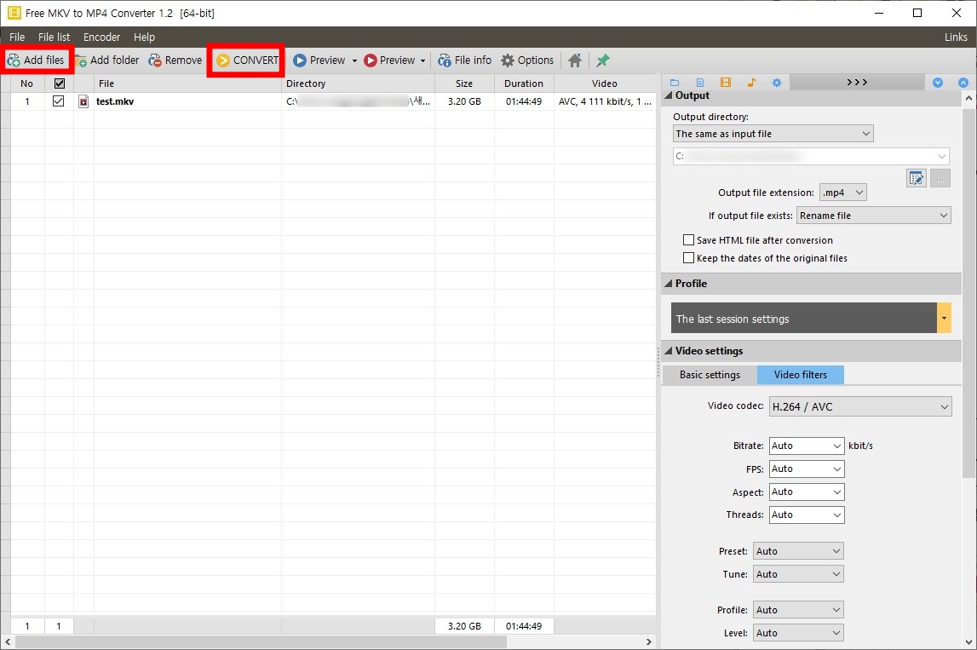
Task: Click the >>> panel collapse bar
Action: pos(857,83)
